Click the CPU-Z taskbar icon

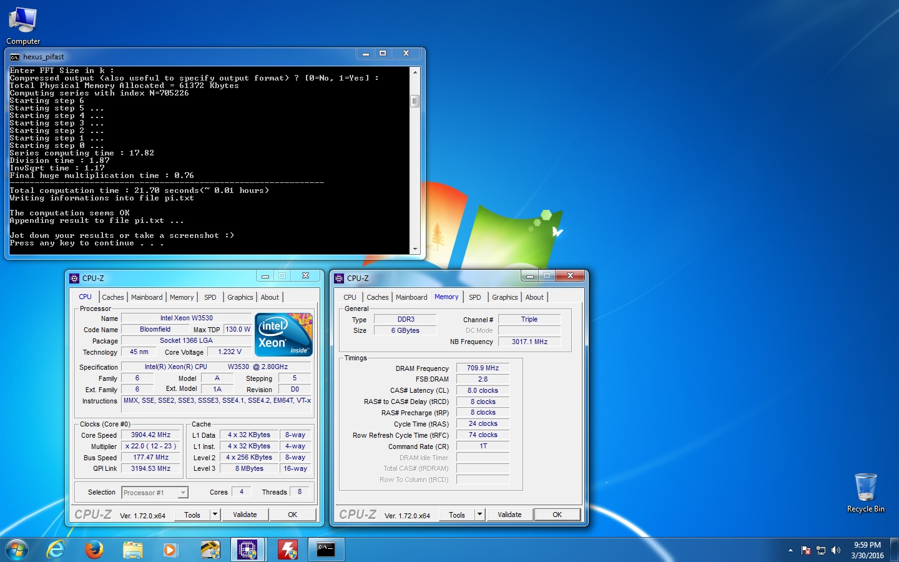point(248,550)
